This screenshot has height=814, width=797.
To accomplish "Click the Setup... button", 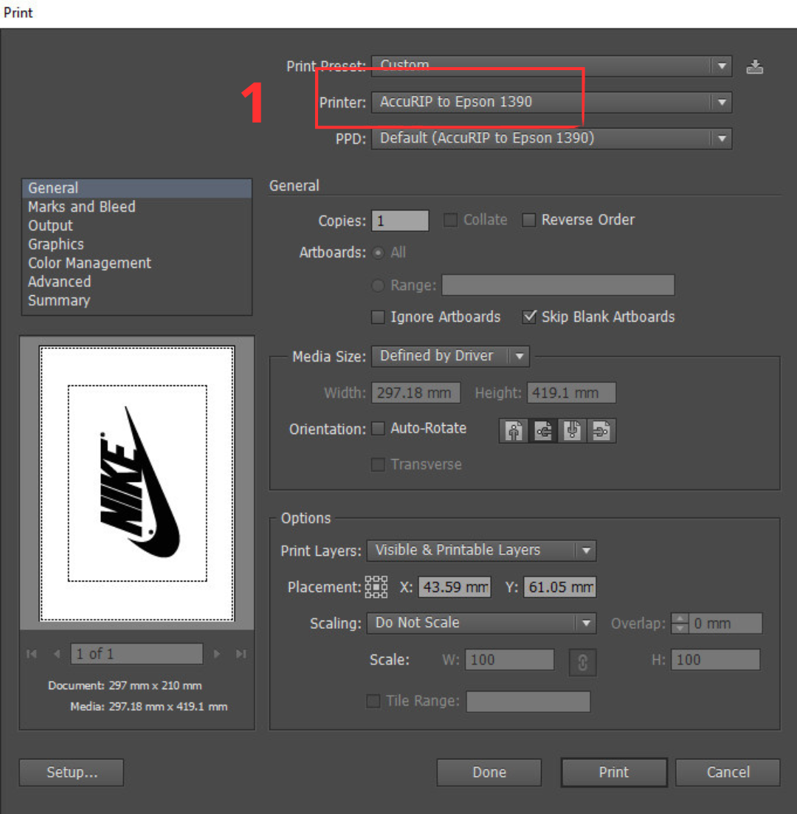I will click(x=72, y=773).
